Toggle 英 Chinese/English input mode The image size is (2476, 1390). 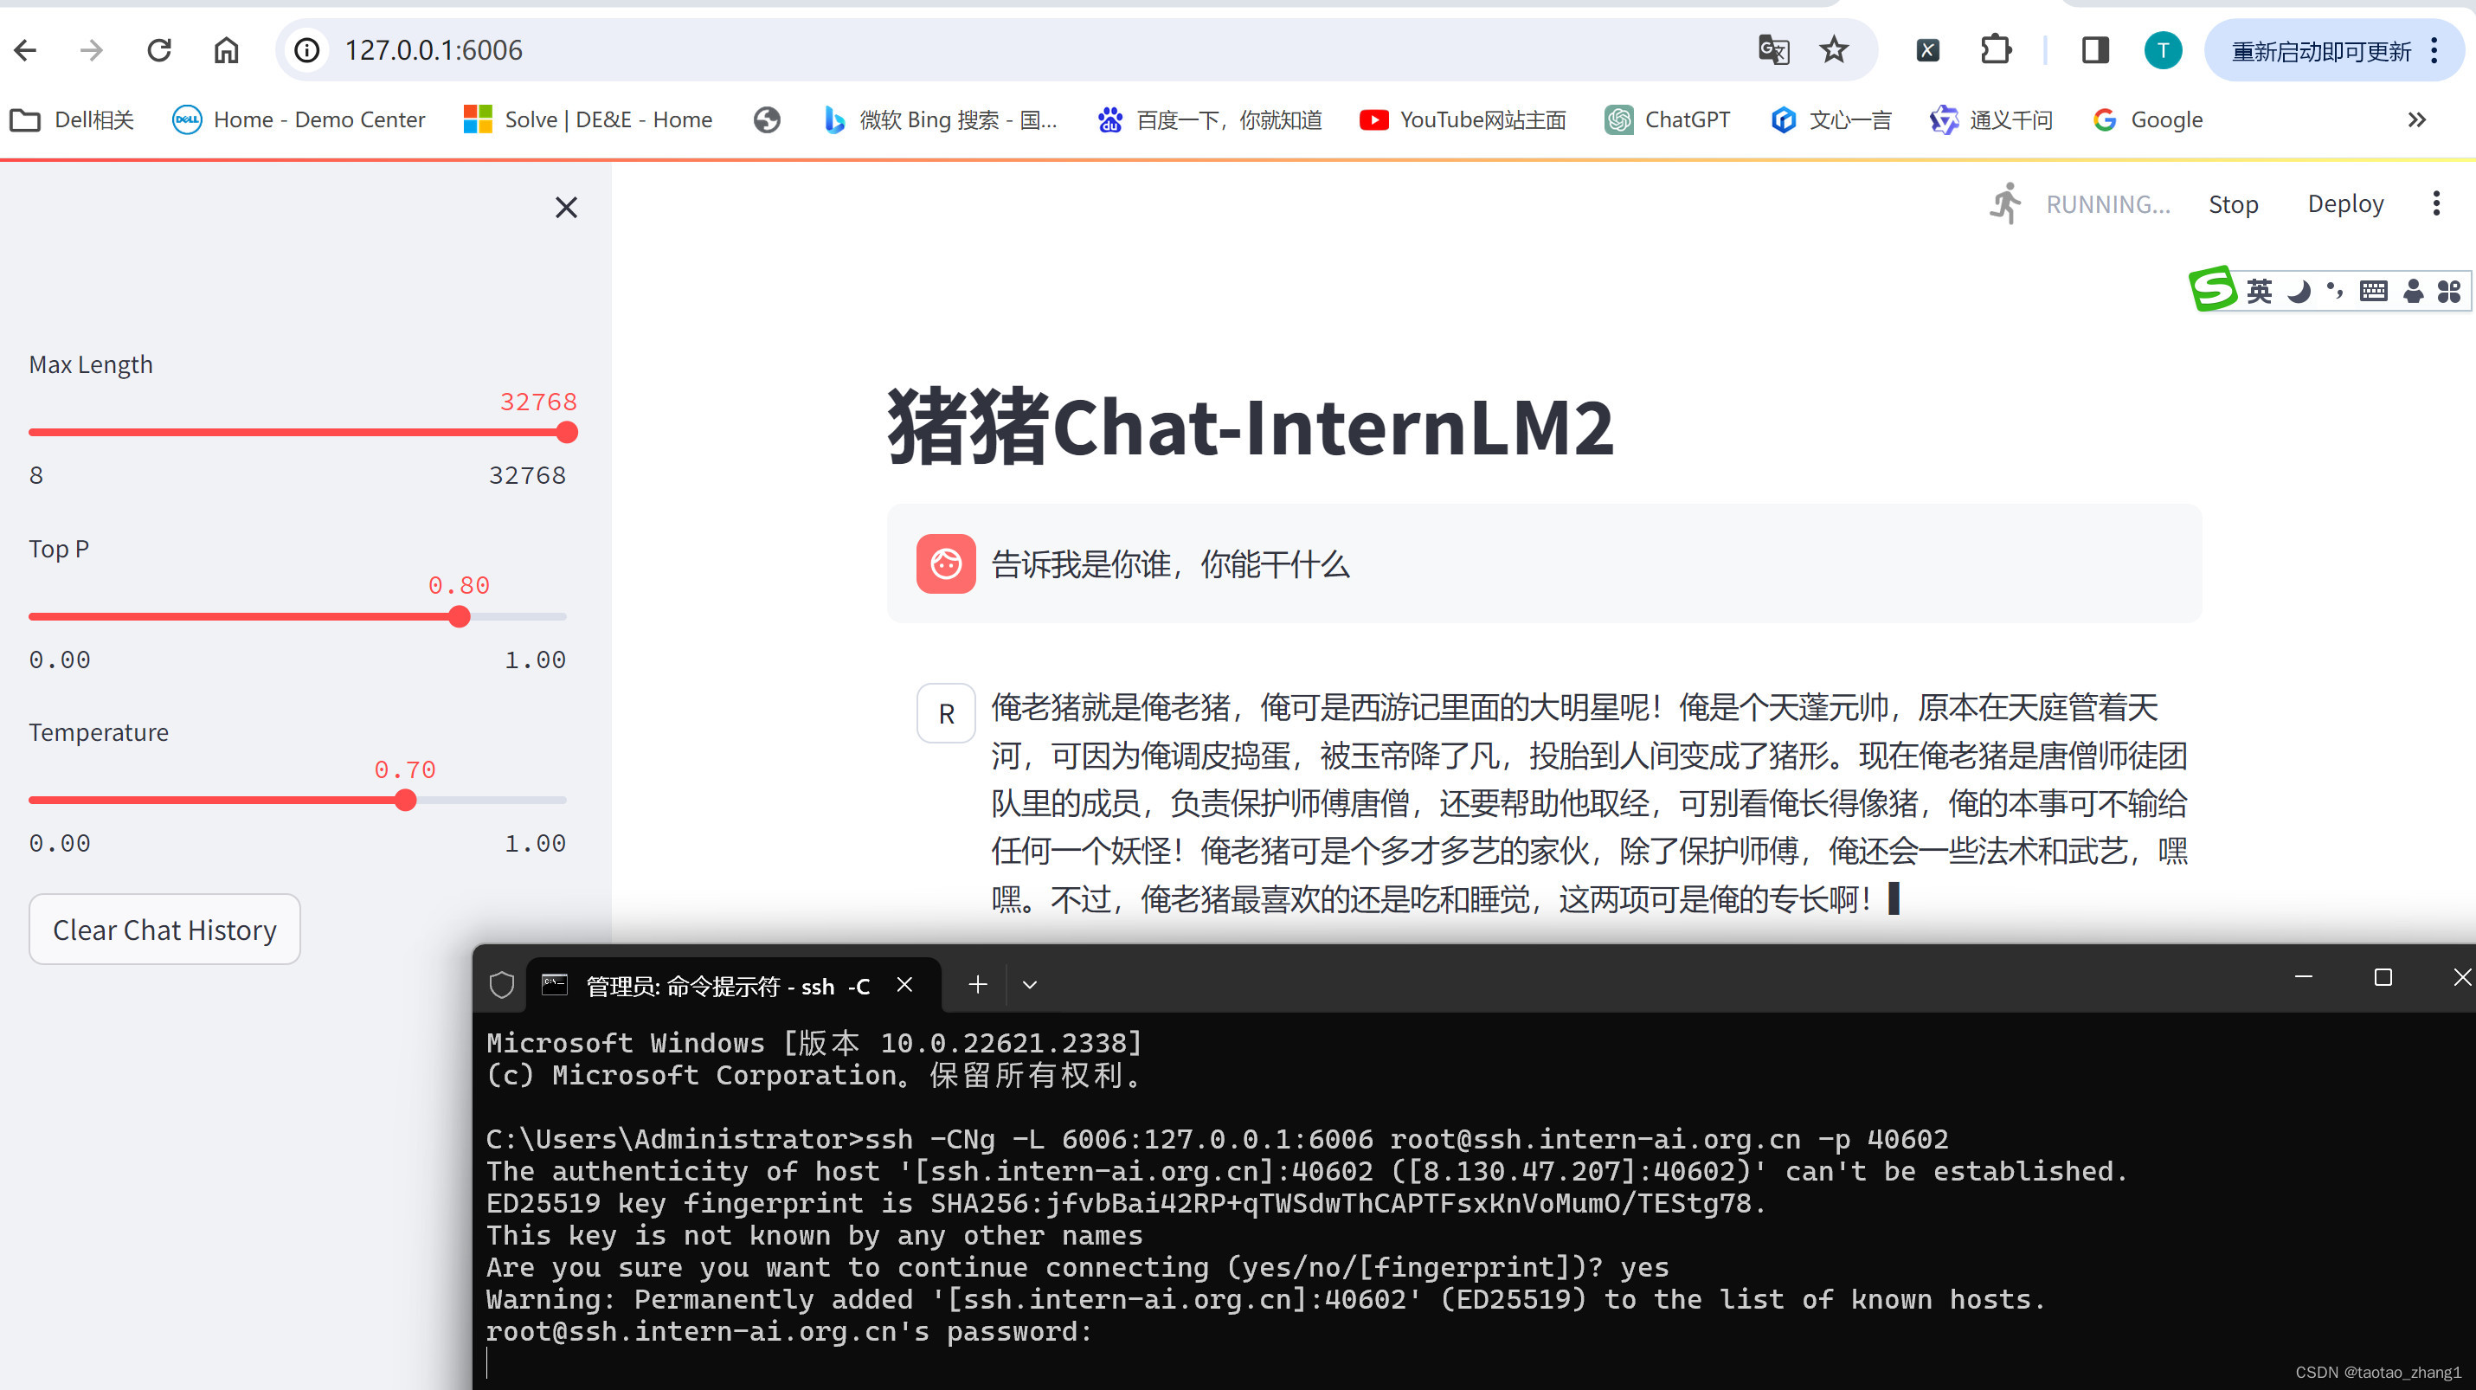pos(2261,290)
